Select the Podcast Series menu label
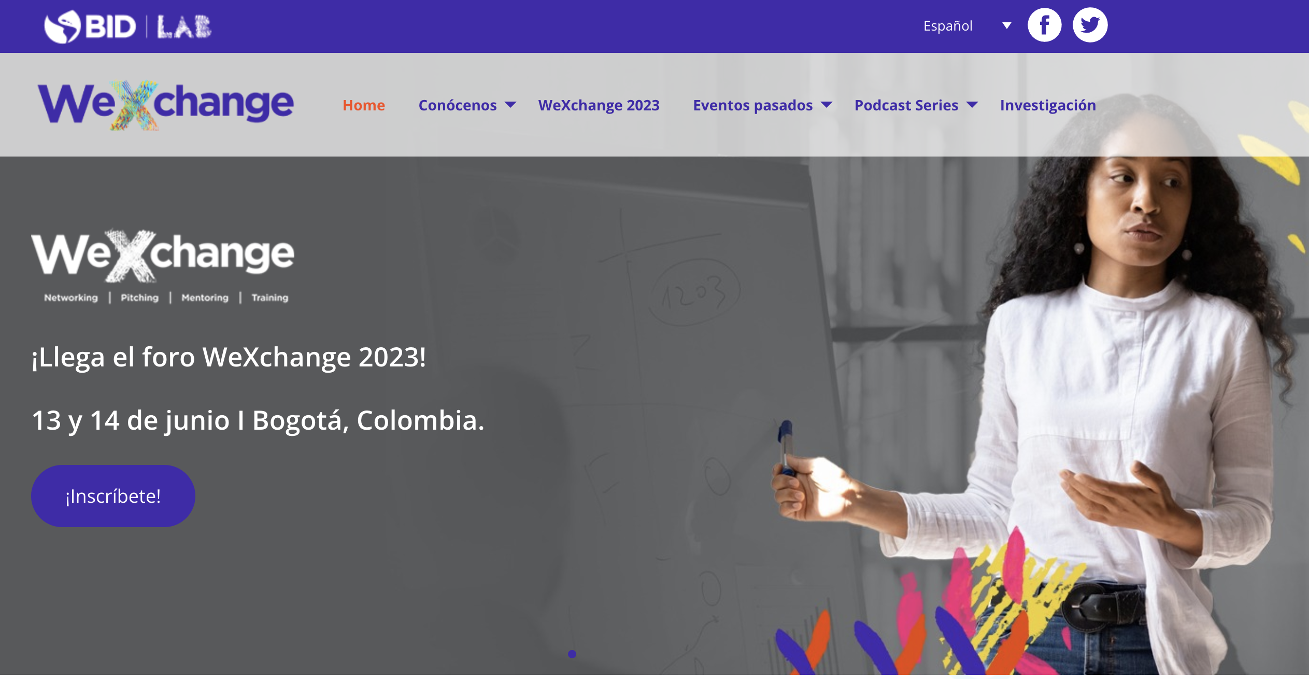 pos(906,105)
